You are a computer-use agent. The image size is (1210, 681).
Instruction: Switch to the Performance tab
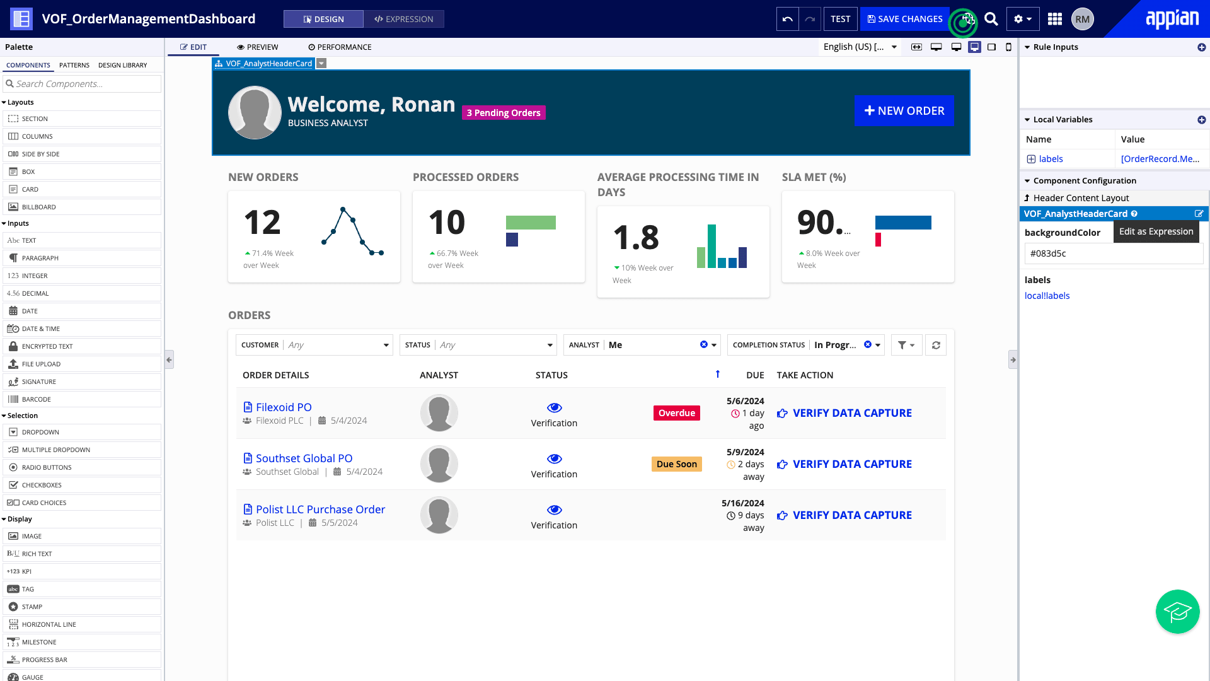point(340,47)
